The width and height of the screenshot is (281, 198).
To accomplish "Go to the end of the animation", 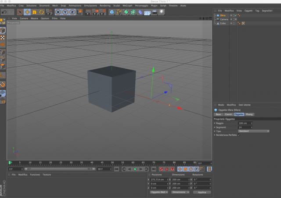I will click(x=154, y=169).
